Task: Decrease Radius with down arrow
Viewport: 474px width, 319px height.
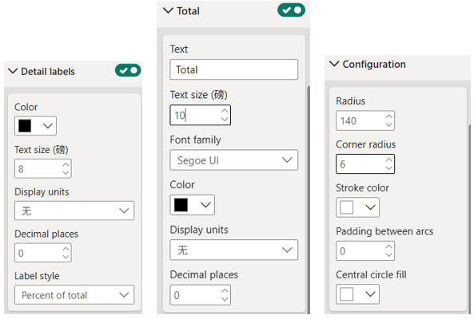Action: (388, 124)
